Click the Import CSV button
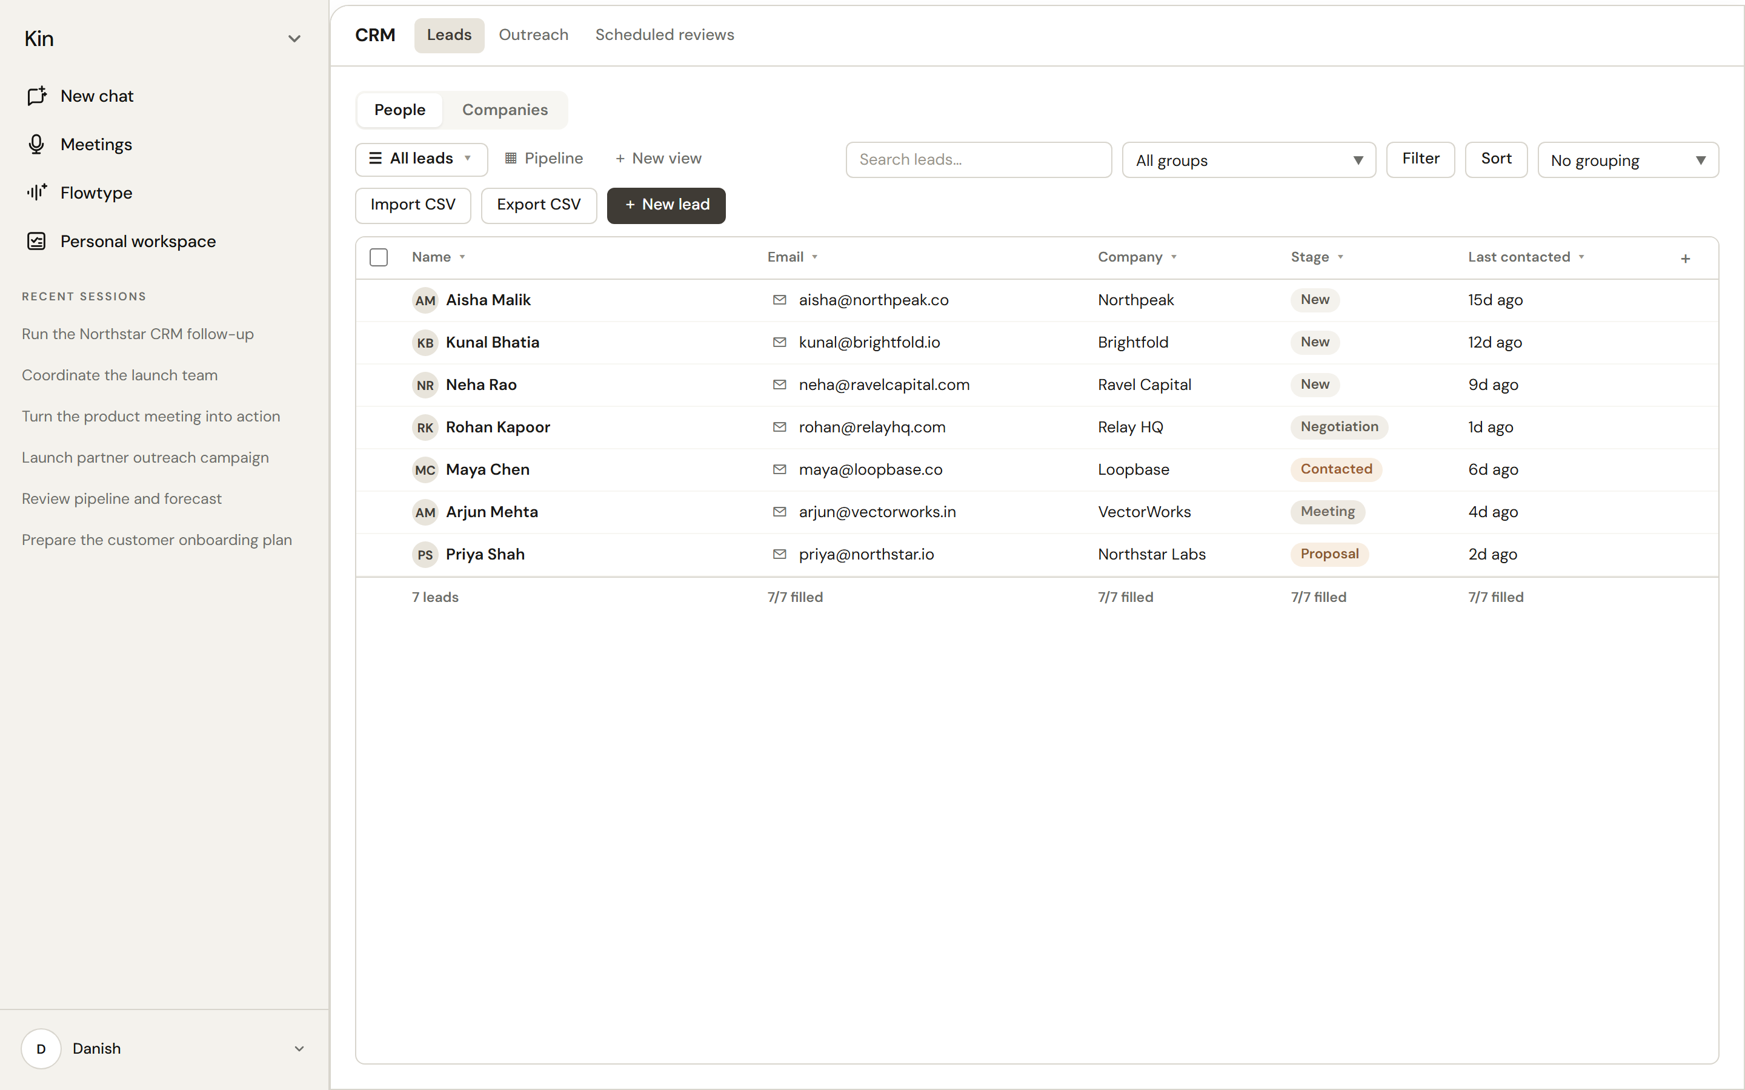This screenshot has height=1090, width=1745. point(413,205)
